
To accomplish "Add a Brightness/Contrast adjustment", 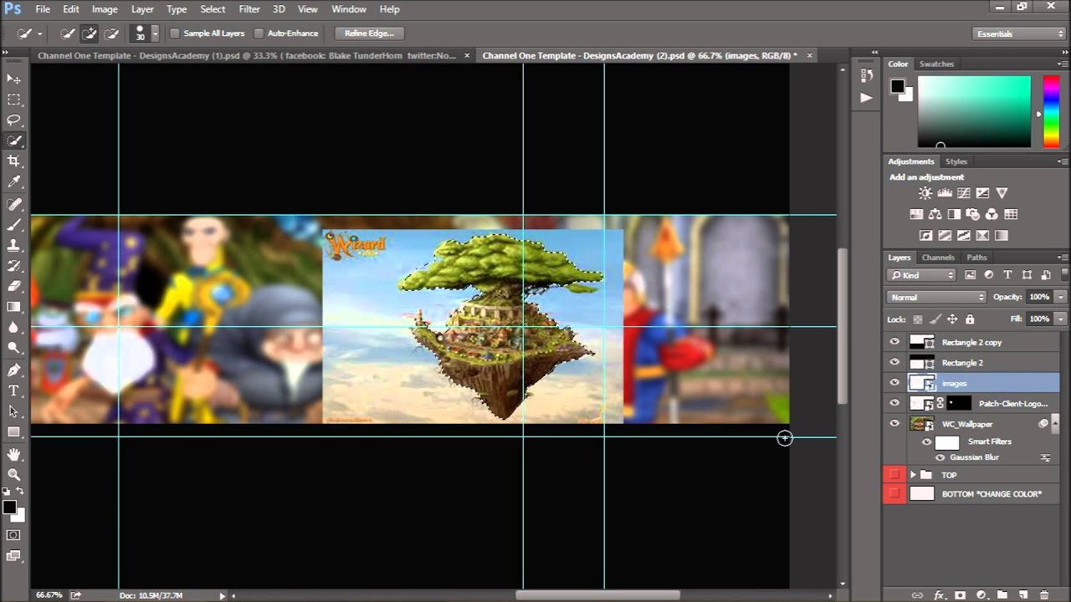I will tap(925, 193).
